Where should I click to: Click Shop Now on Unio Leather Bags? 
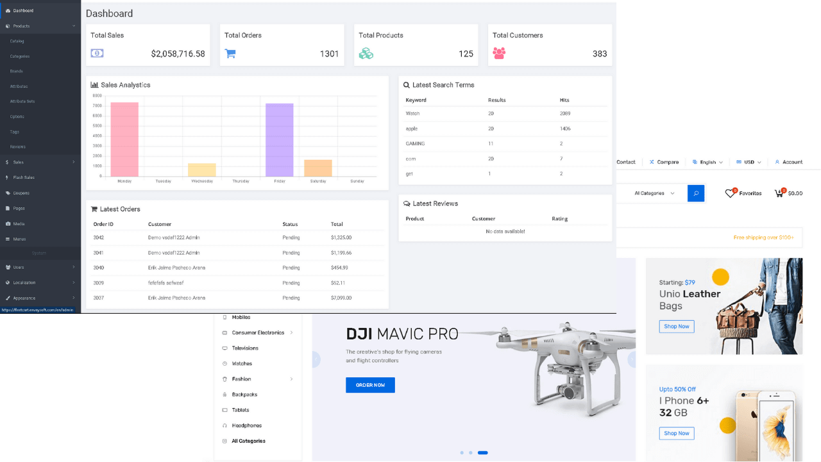click(x=677, y=327)
